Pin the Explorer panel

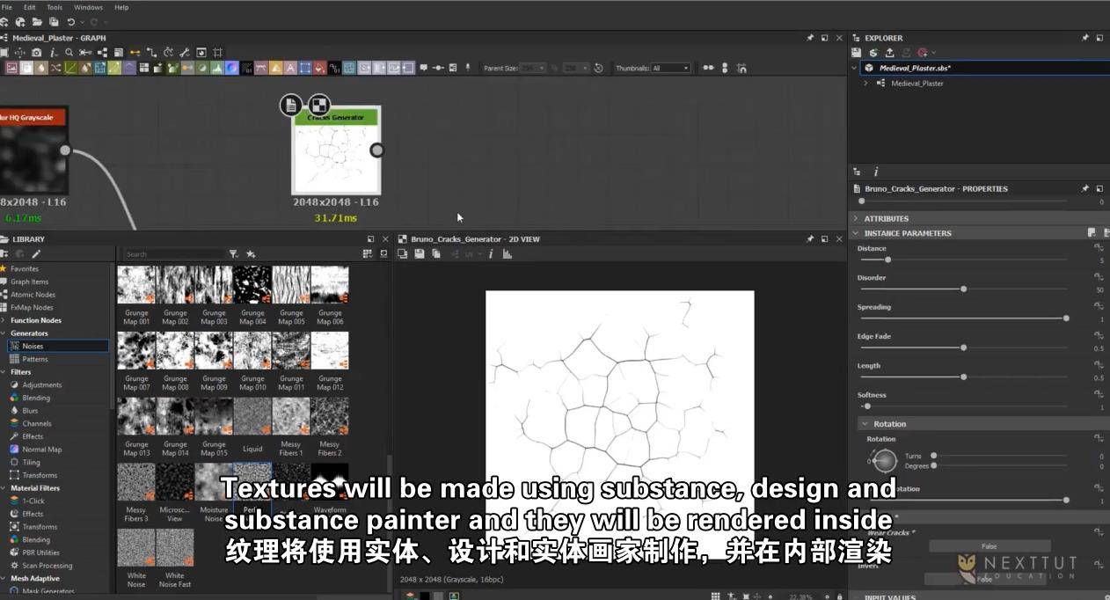pyautogui.click(x=1085, y=38)
